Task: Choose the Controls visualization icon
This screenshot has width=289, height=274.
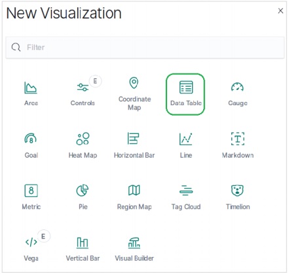Action: (83, 87)
